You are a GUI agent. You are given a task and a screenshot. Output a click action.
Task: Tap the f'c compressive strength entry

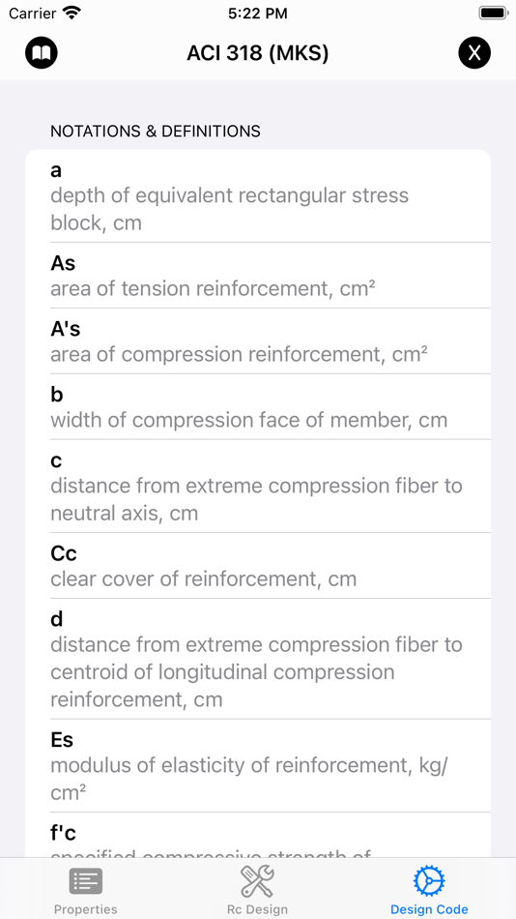coord(258,835)
